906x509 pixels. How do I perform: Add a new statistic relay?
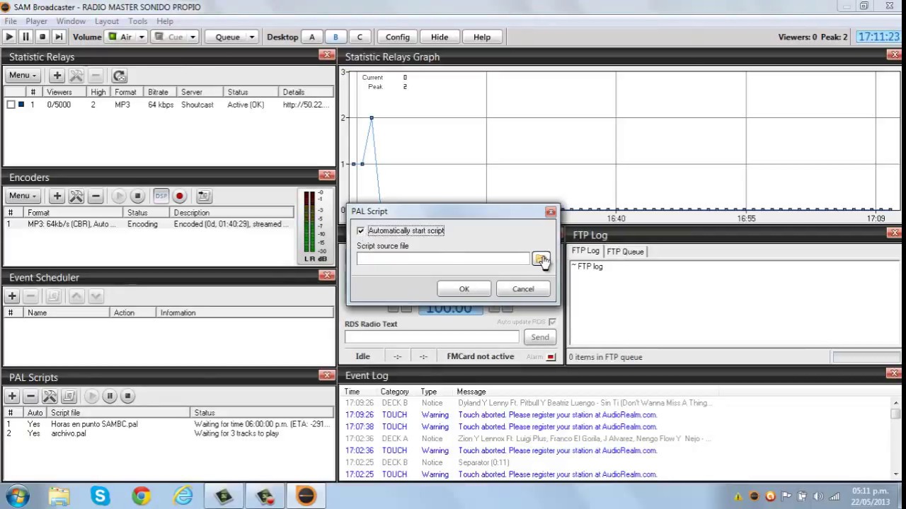tap(57, 76)
